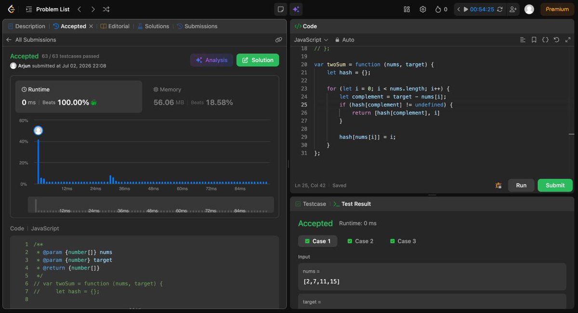Copy the submission link icon
578x313 pixels.
coord(278,39)
